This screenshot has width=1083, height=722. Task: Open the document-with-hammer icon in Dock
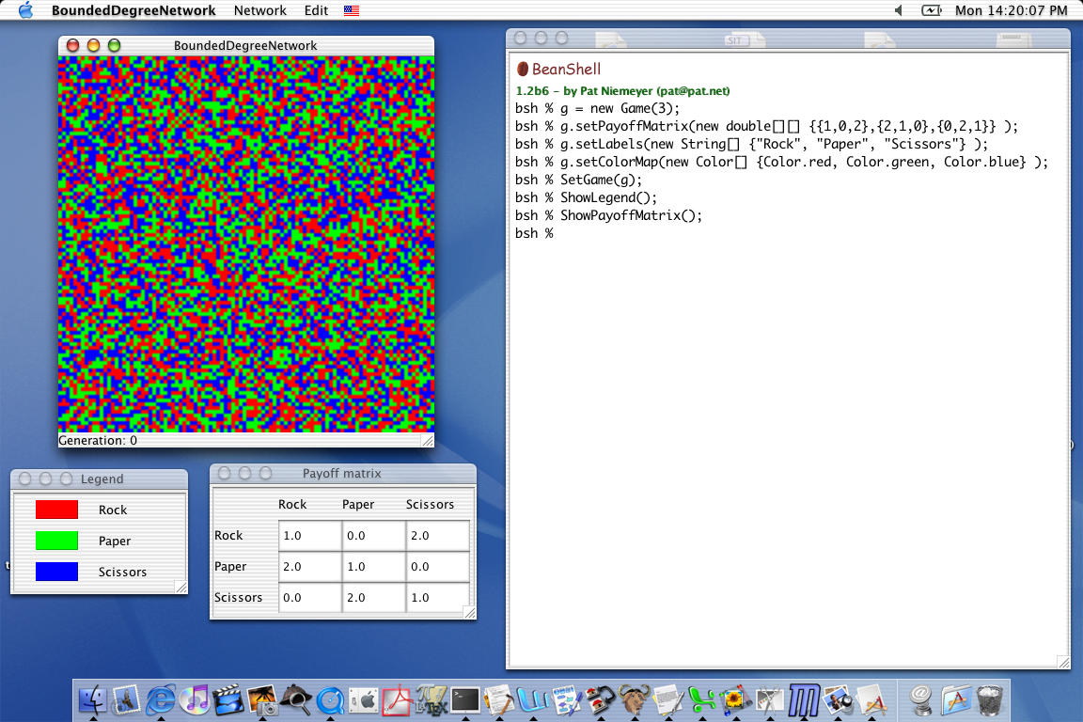pyautogui.click(x=499, y=699)
